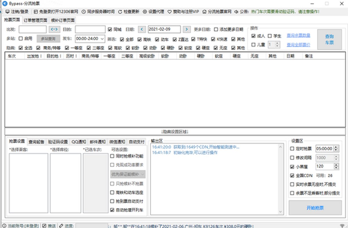Click the 检查更新 refresh icon
348x228 pixels.
[120, 12]
